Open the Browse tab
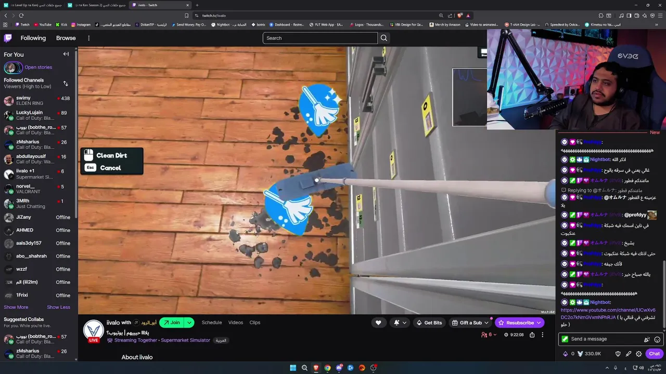The width and height of the screenshot is (666, 374). [66, 38]
